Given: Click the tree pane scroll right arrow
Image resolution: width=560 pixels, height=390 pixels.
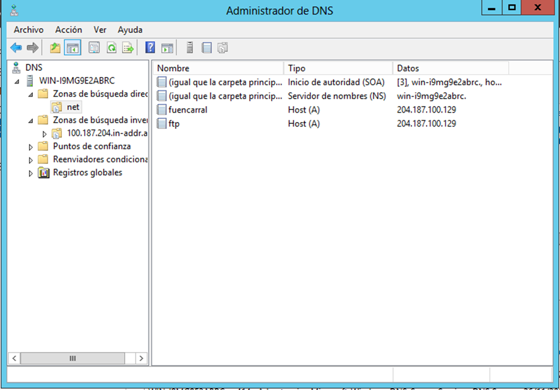Looking at the screenshot, I should (x=142, y=358).
